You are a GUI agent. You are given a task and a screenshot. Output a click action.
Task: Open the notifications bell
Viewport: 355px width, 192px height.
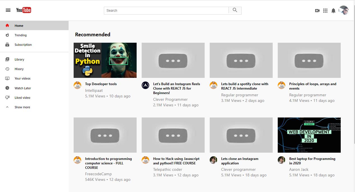pyautogui.click(x=333, y=11)
